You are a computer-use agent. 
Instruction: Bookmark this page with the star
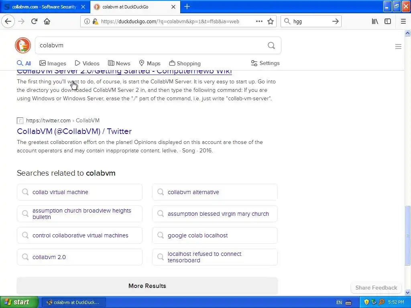[271, 22]
